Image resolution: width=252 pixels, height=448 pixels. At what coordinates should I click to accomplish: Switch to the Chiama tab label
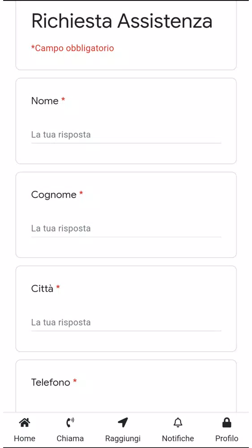[70, 438]
